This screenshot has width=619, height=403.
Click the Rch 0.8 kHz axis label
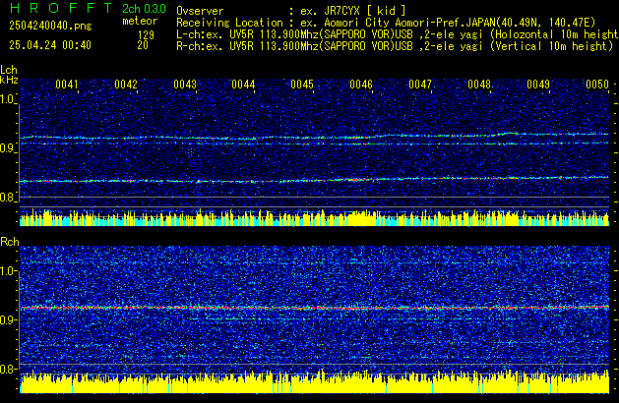pyautogui.click(x=8, y=369)
